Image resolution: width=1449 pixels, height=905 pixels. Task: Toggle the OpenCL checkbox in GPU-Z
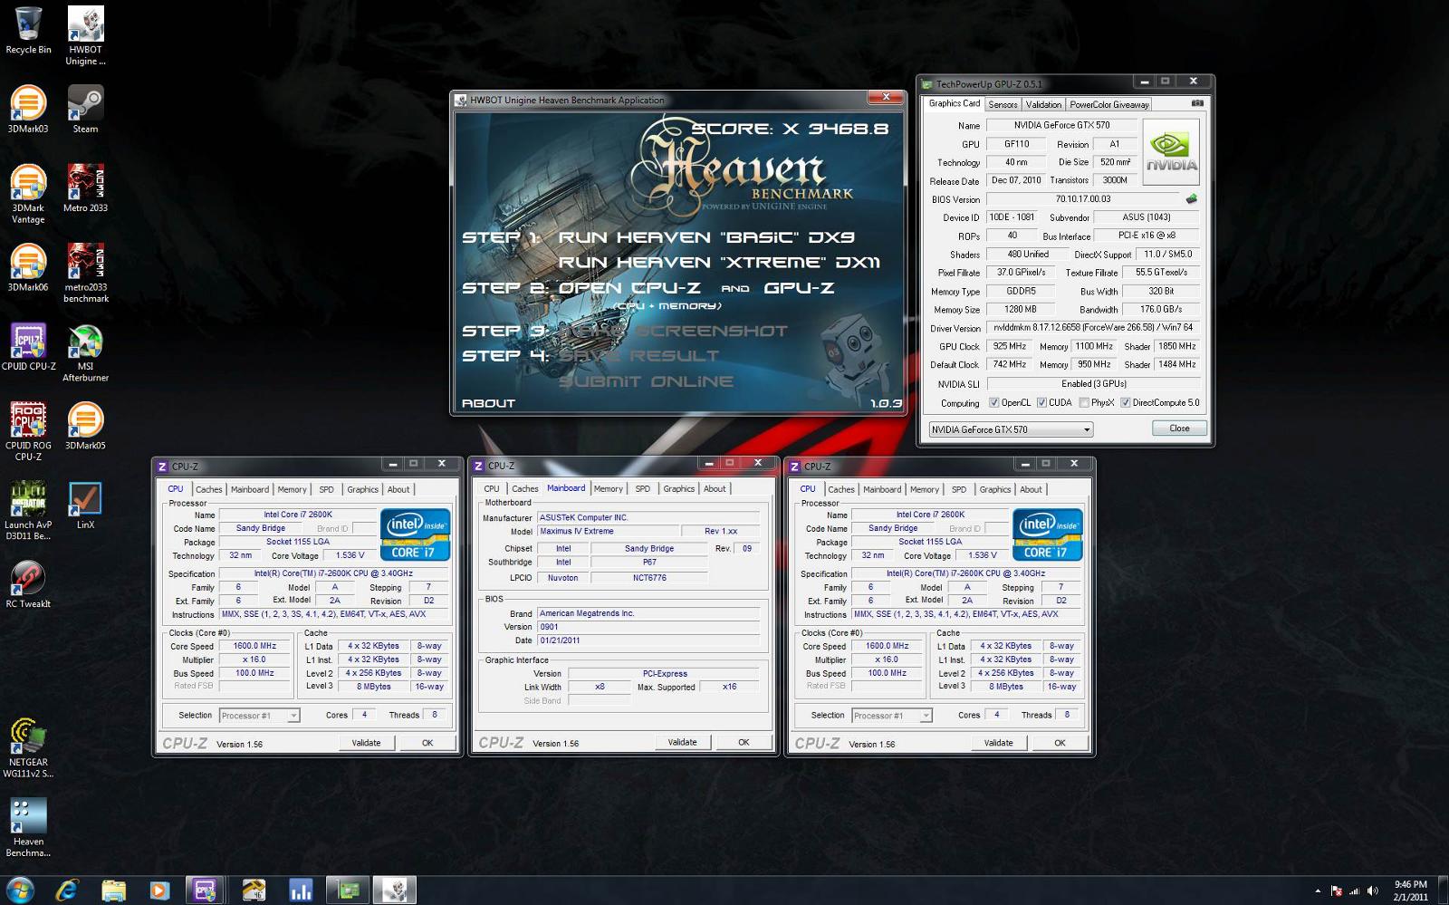click(994, 403)
